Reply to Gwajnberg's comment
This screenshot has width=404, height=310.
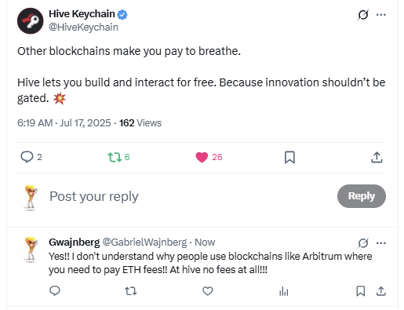[55, 290]
